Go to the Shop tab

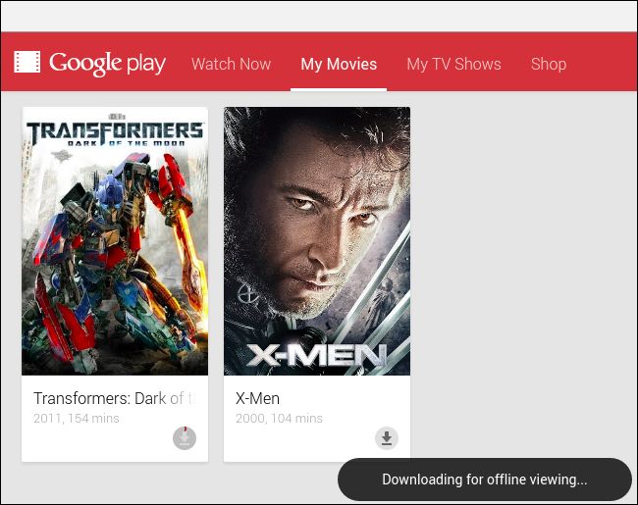[549, 64]
